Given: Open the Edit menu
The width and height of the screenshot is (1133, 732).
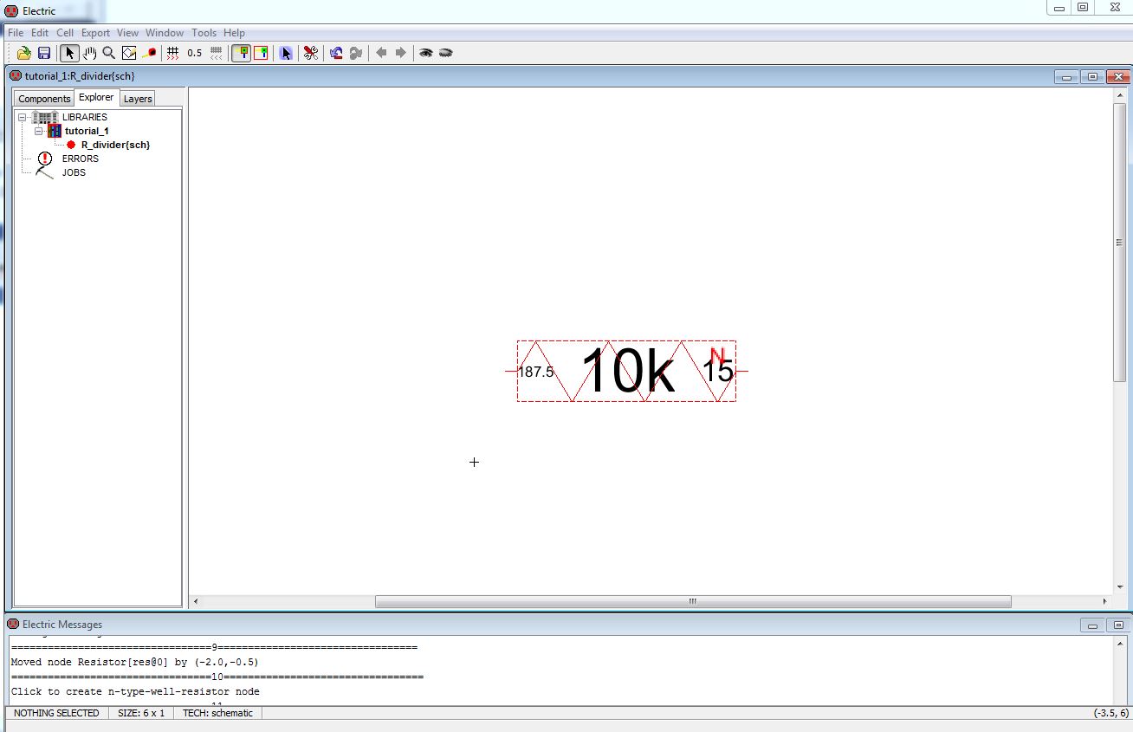Looking at the screenshot, I should click(40, 33).
